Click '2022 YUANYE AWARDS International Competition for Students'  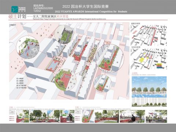(x=91, y=11)
